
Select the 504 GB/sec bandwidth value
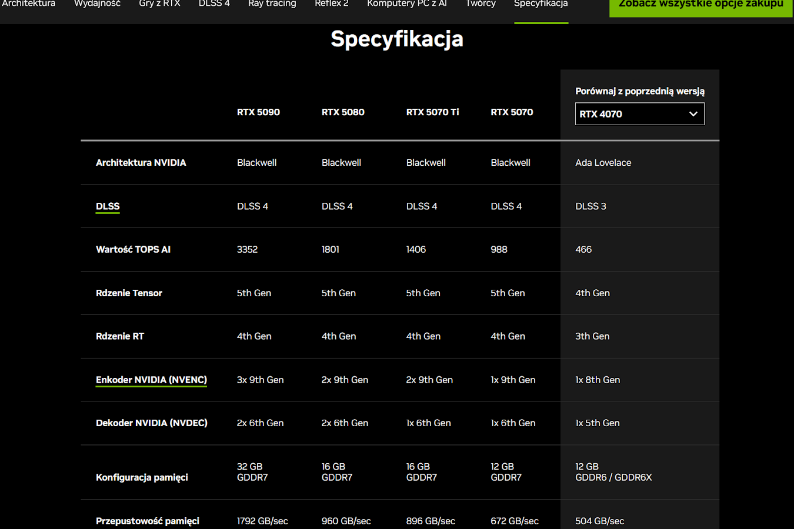(600, 521)
